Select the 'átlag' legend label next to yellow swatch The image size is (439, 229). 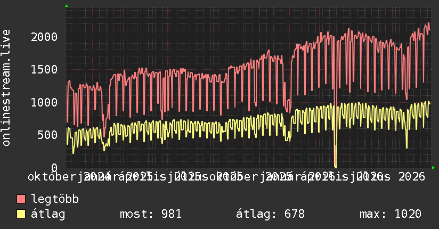(x=48, y=214)
